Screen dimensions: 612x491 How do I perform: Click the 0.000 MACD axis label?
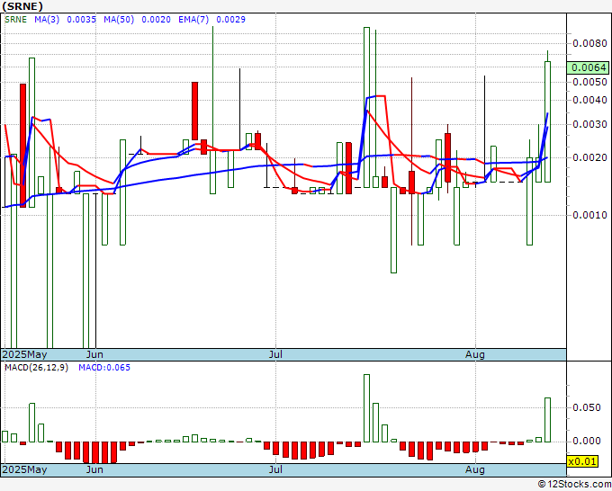click(x=586, y=441)
